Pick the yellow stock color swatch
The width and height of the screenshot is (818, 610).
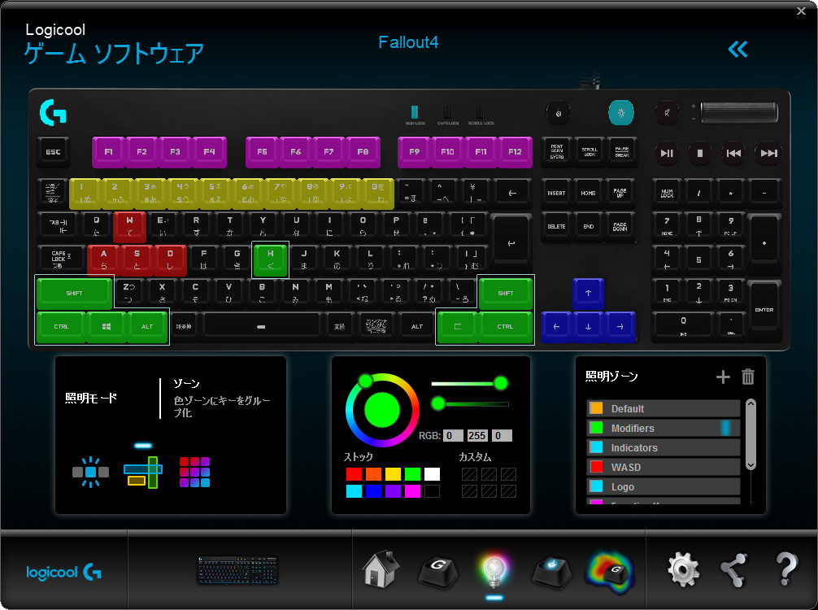pos(393,474)
